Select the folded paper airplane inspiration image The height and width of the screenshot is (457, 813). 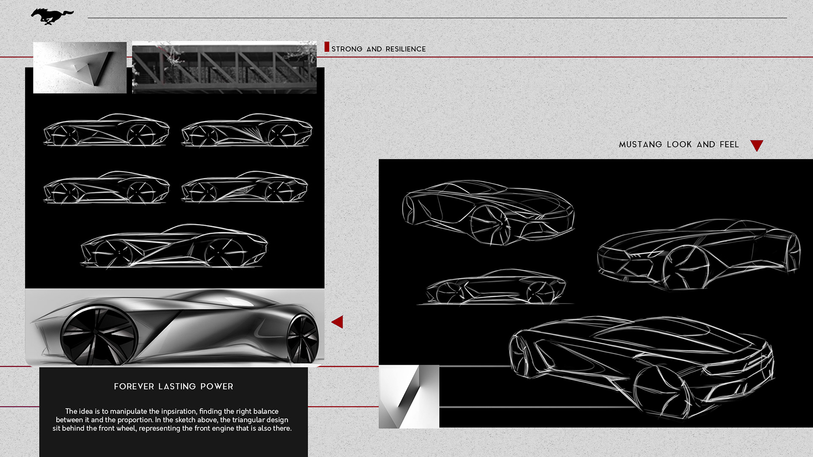(80, 67)
